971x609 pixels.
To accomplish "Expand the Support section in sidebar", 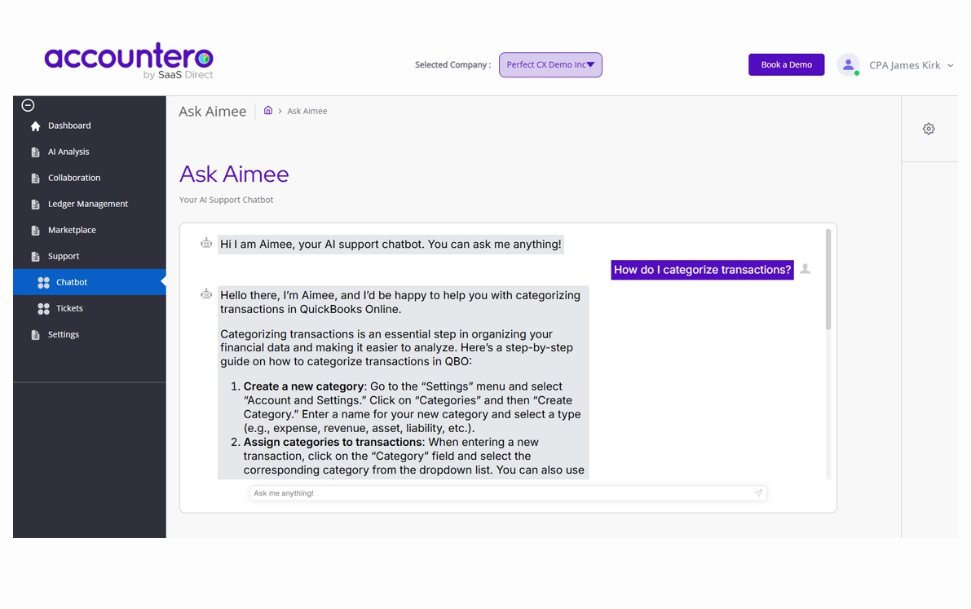I will (x=64, y=256).
